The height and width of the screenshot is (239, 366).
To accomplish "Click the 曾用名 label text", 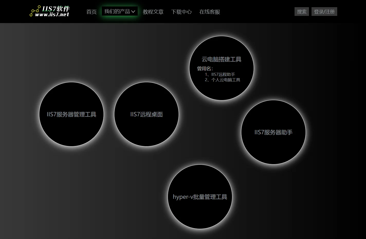I will (x=205, y=68).
